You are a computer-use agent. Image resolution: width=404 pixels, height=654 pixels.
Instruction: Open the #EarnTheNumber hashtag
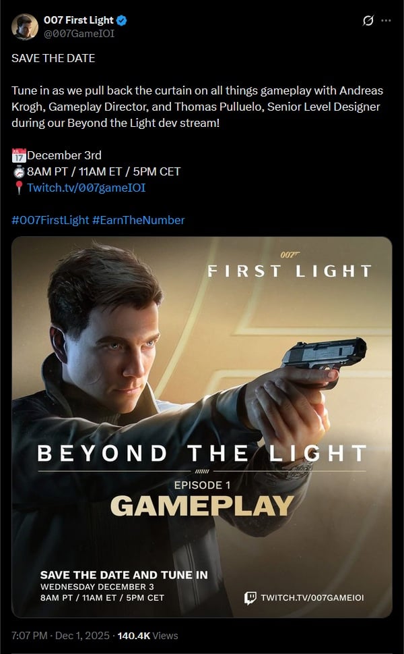pyautogui.click(x=138, y=220)
